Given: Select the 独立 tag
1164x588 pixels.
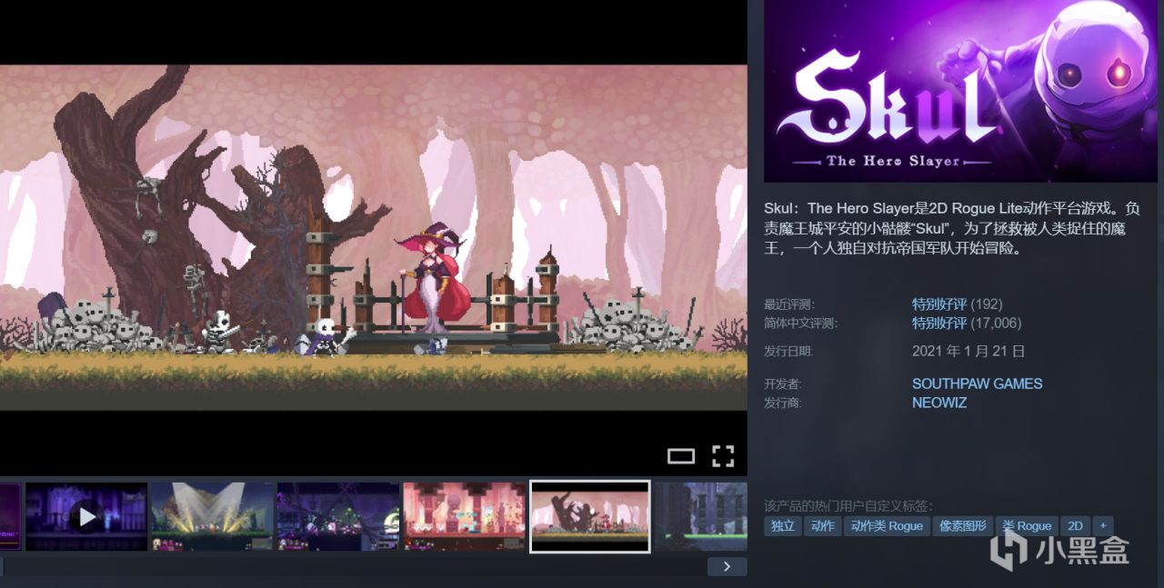Looking at the screenshot, I should (783, 525).
